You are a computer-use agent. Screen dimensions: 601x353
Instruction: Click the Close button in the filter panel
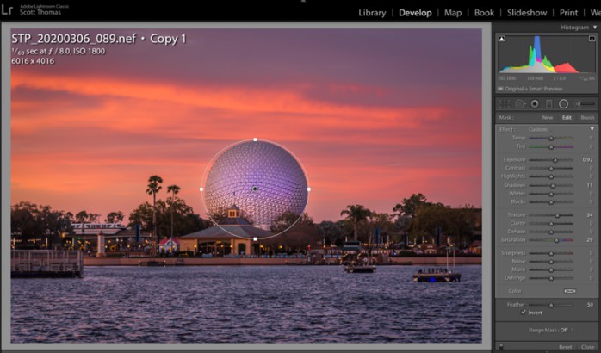[x=588, y=347]
